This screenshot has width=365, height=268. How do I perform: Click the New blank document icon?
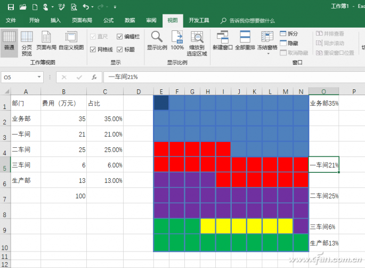[x=35, y=7]
